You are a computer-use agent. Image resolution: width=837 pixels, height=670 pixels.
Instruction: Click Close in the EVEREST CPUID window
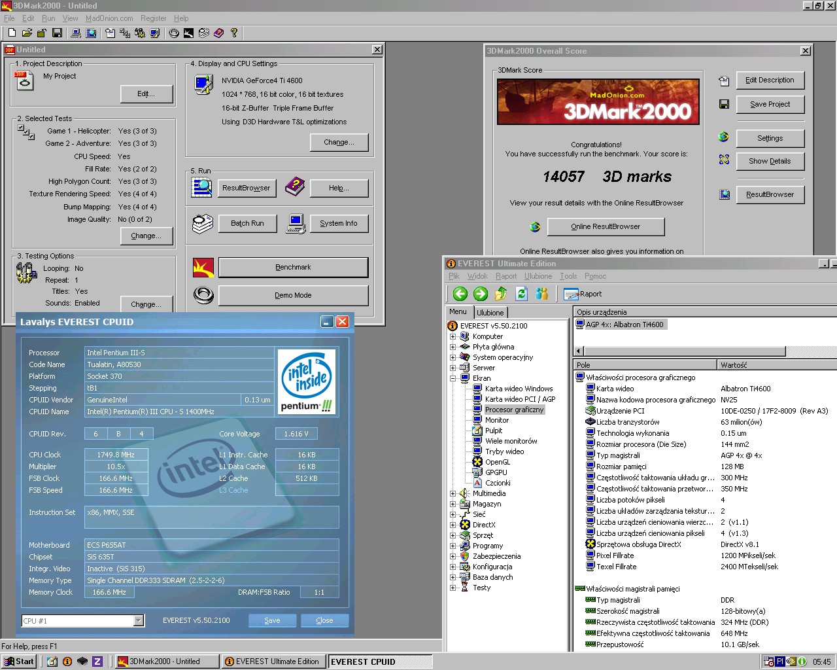(x=324, y=620)
